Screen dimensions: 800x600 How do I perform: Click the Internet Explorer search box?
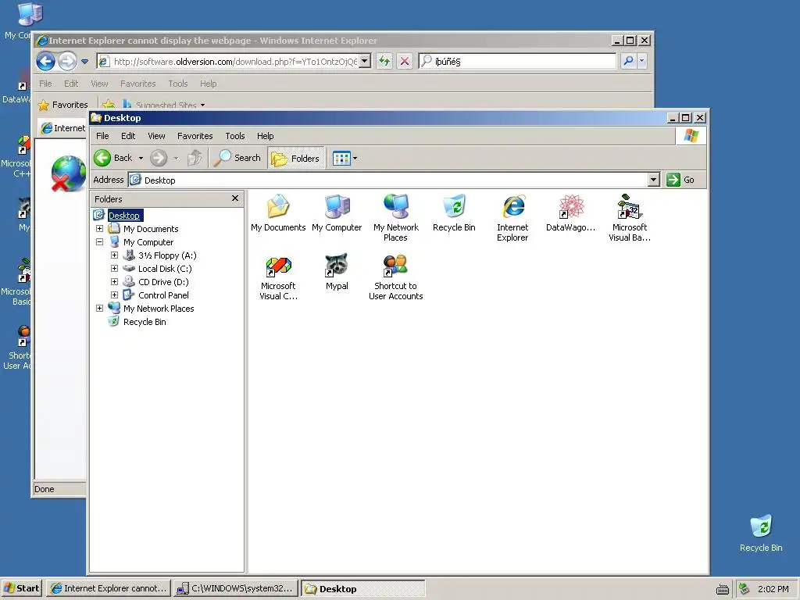tap(518, 61)
